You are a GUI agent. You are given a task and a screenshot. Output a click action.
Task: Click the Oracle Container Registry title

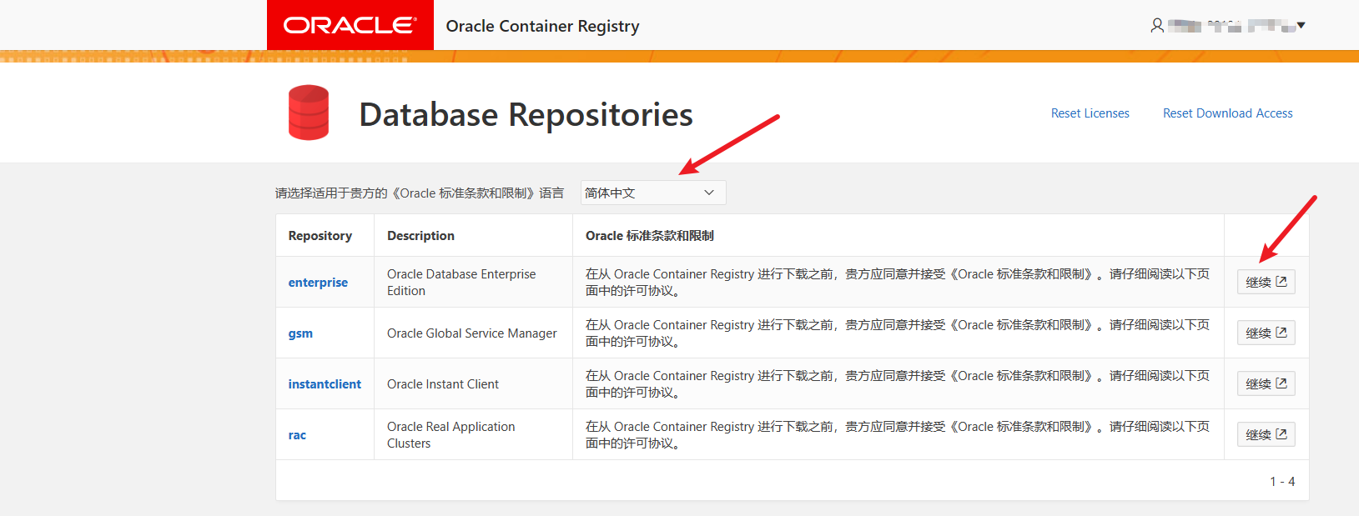pyautogui.click(x=542, y=26)
